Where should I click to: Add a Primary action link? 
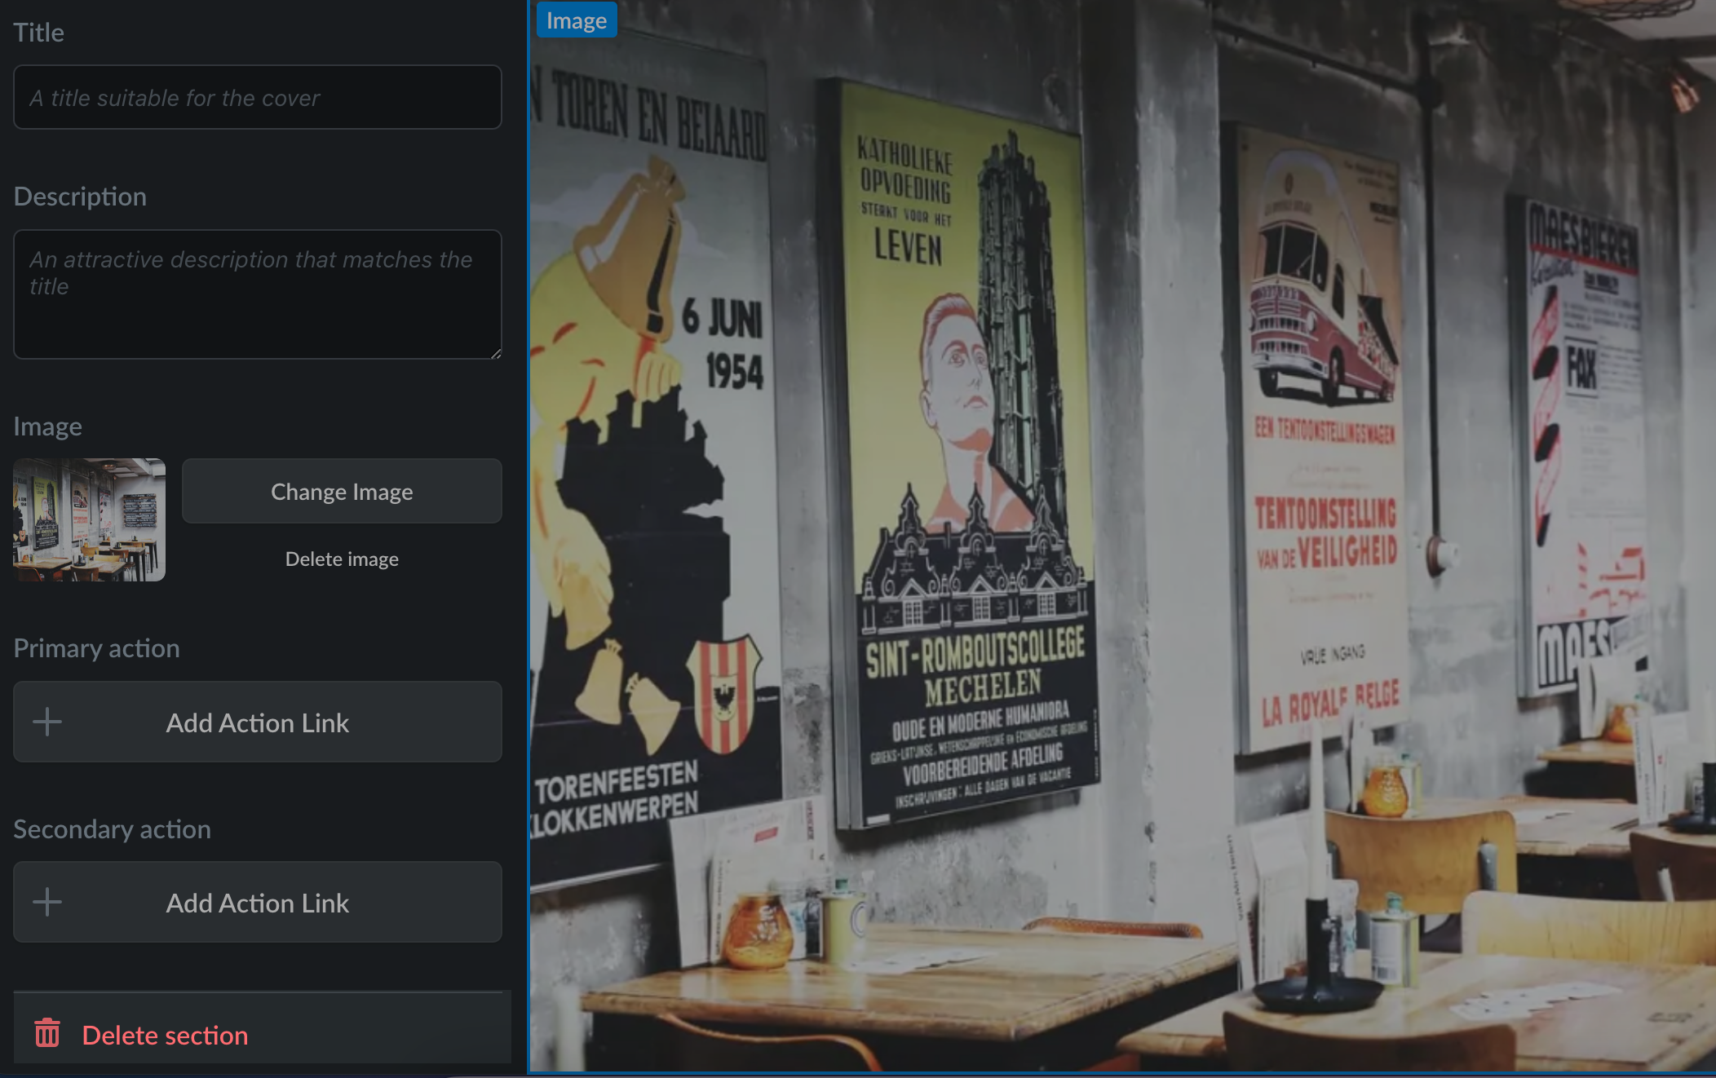coord(258,722)
